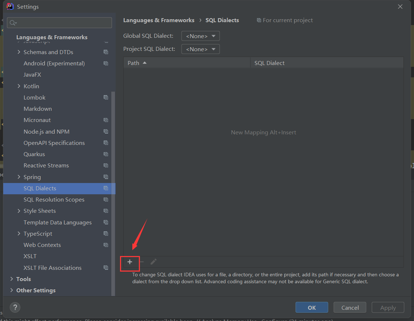The image size is (414, 321).
Task: Click project-level icon beside SQL Dialects
Action: click(x=106, y=188)
